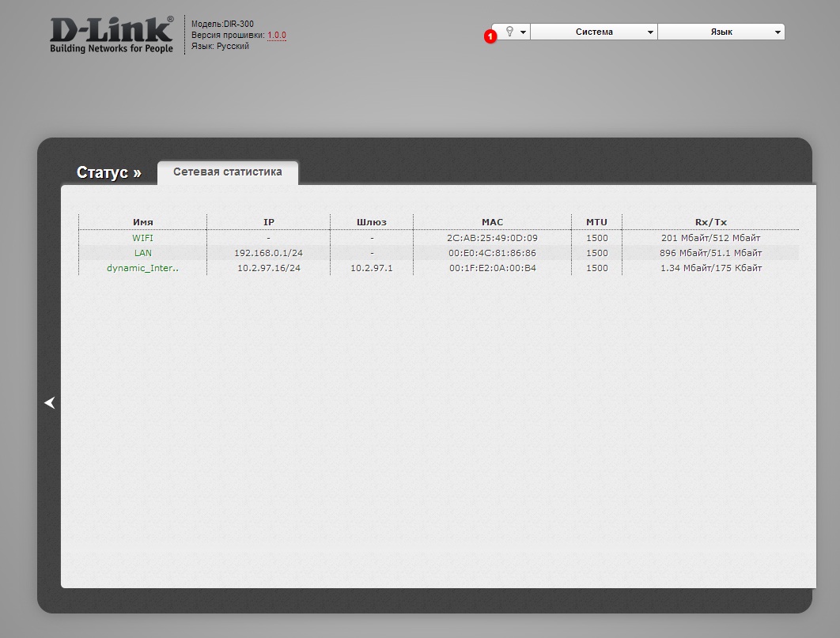Click the back arrow on left panel edge

tap(50, 402)
